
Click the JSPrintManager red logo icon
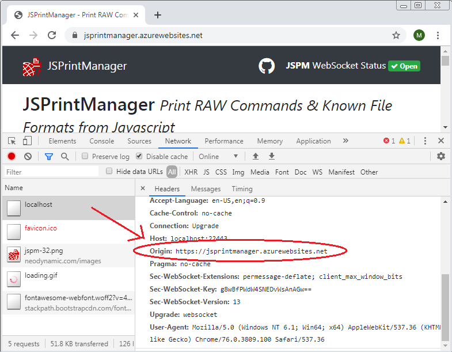[32, 67]
